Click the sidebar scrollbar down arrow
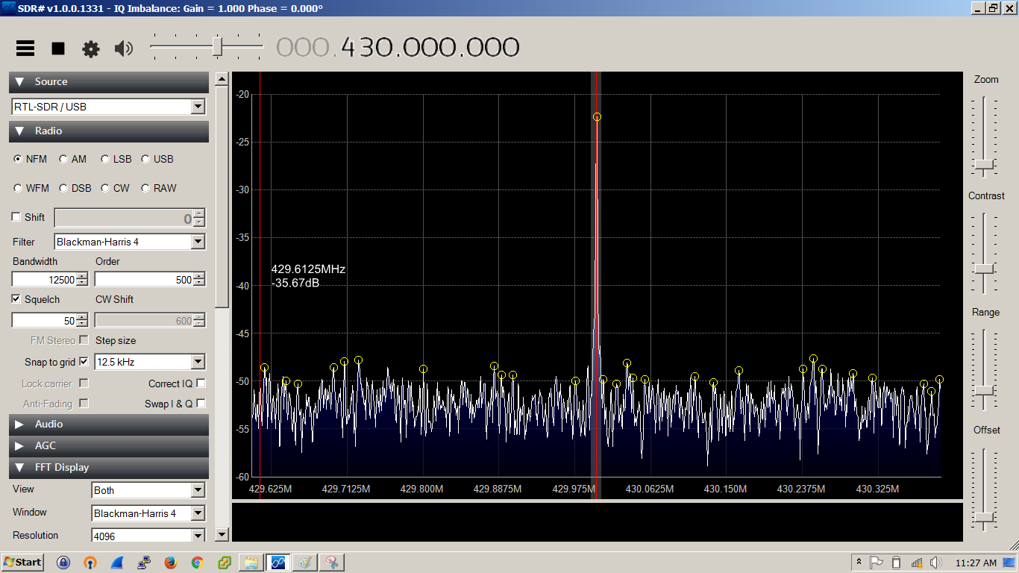Viewport: 1019px width, 573px height. pos(222,534)
